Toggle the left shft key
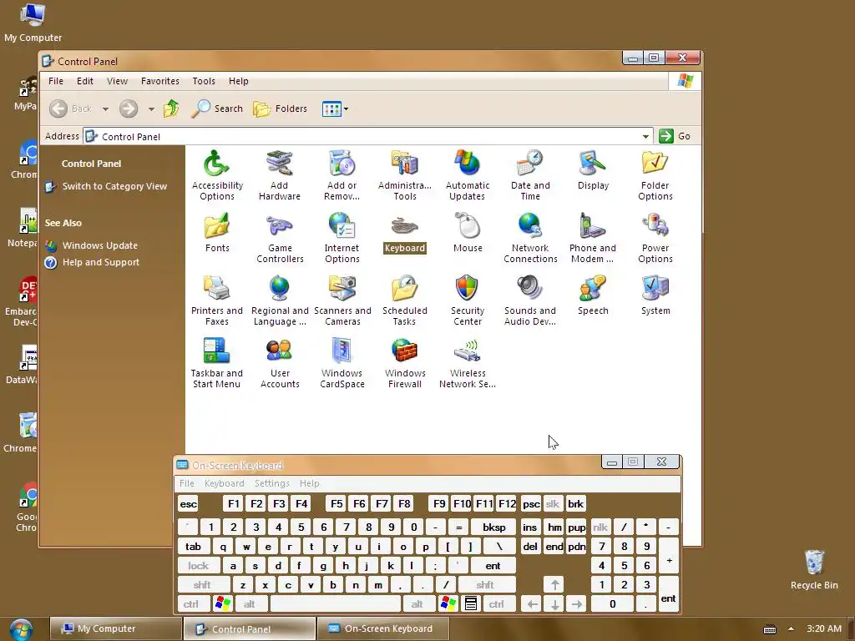The width and height of the screenshot is (855, 641). [202, 585]
